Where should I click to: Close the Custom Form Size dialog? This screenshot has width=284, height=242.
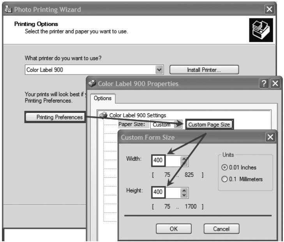(x=270, y=137)
